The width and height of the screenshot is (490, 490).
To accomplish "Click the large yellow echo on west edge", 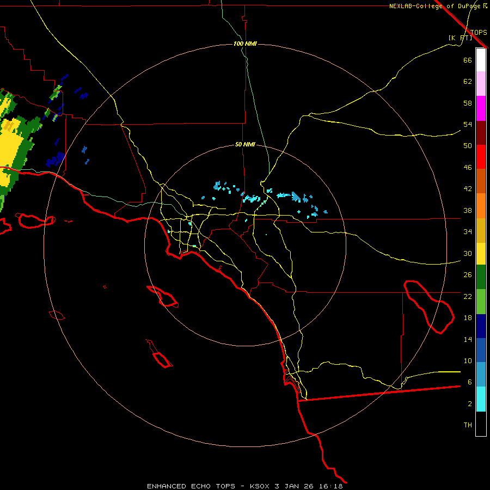I will coord(9,150).
